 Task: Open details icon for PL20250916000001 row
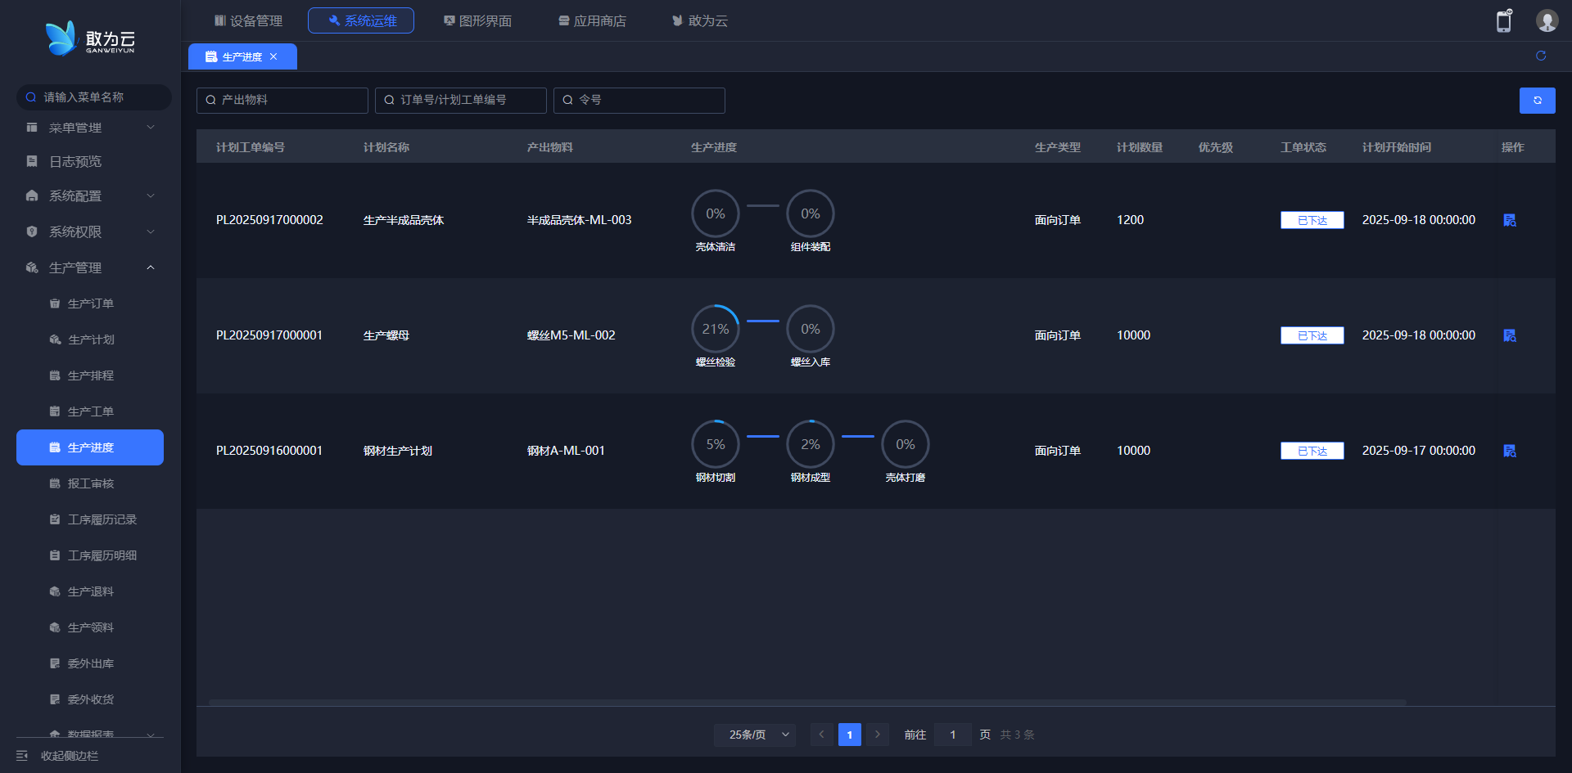[1510, 451]
